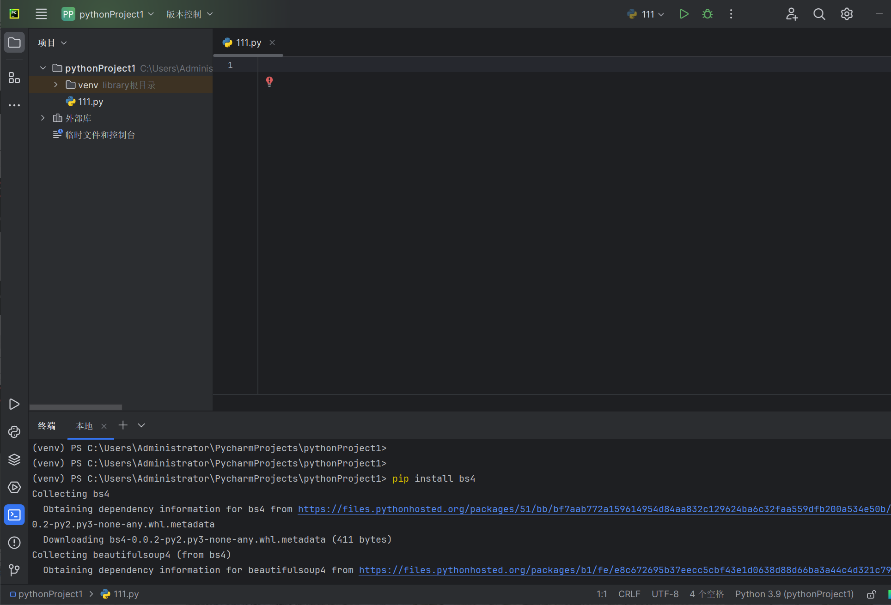
Task: Open the Python Packages layers icon
Action: pyautogui.click(x=14, y=460)
